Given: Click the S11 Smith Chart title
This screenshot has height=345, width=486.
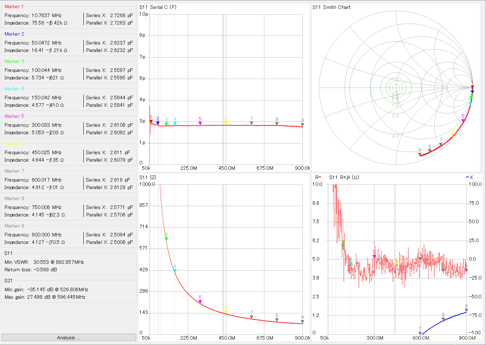Looking at the screenshot, I should [331, 7].
